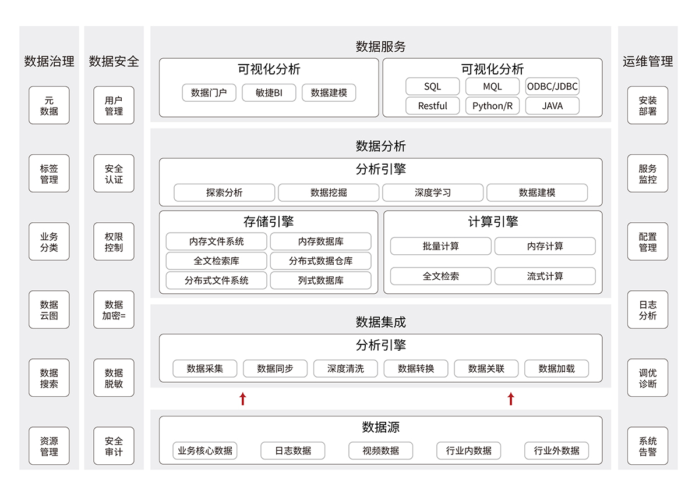
Task: Select the 流式计算 box in 计算引擎
Action: coord(545,276)
